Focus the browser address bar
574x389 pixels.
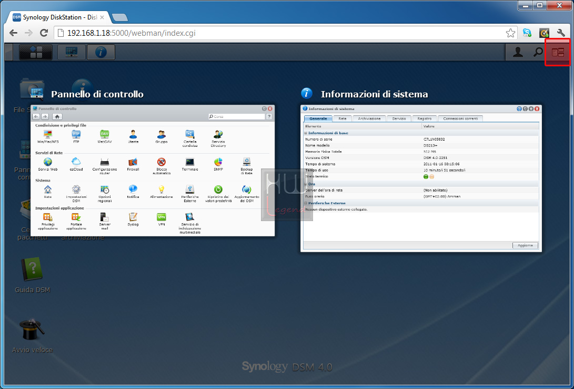[x=286, y=33]
